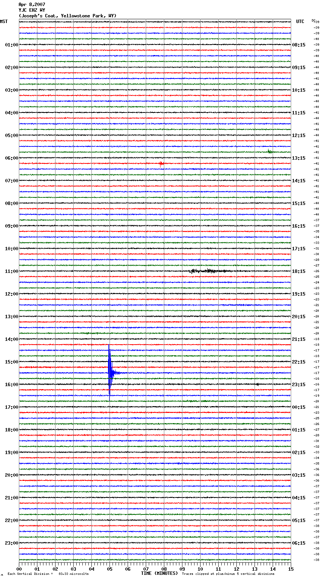Click the MST time zone header
Screen dimensions: 321x579
4,22
